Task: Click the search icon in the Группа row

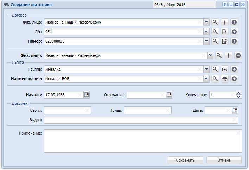Action: click(x=215, y=69)
